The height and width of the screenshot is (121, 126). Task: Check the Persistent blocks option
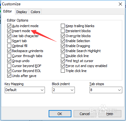pyautogui.click(x=63, y=31)
